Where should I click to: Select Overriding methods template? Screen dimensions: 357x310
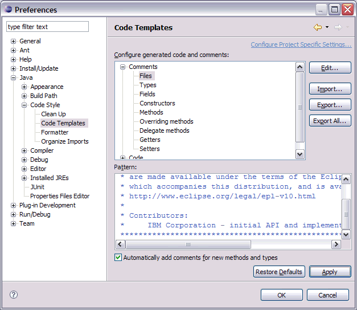tap(166, 121)
